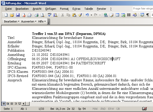153x112 pixels.
Task: Save the document with the floppy disk icon
Action: pyautogui.click(x=18, y=15)
